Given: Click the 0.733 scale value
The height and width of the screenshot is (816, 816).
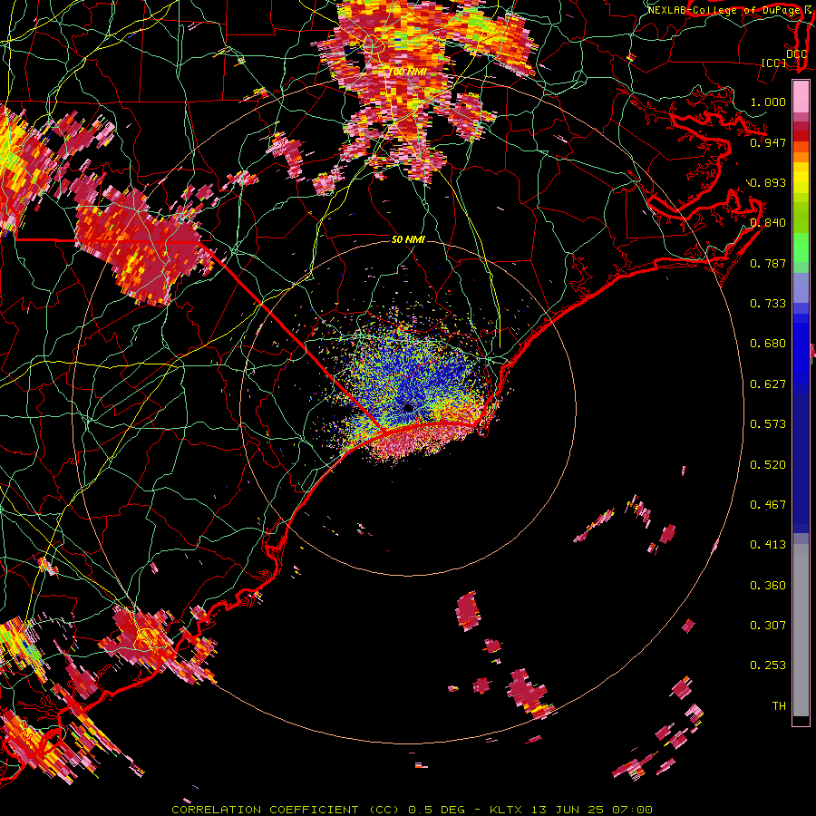Looking at the screenshot, I should click(x=768, y=304).
